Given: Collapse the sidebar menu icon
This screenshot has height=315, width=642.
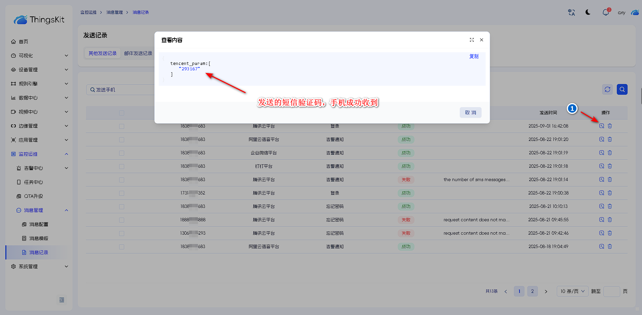Looking at the screenshot, I should pyautogui.click(x=62, y=300).
